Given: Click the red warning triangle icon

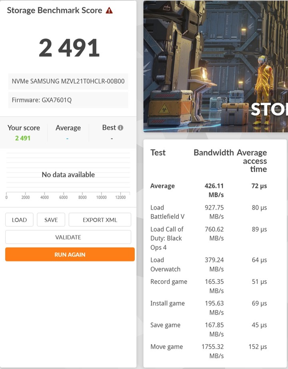Looking at the screenshot, I should 109,10.
